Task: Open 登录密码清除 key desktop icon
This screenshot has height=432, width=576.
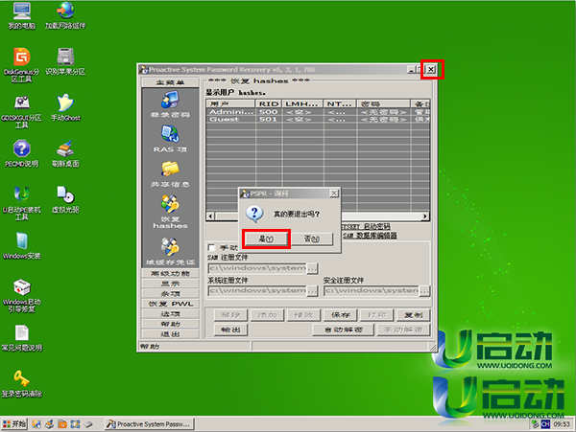Action: point(22,383)
